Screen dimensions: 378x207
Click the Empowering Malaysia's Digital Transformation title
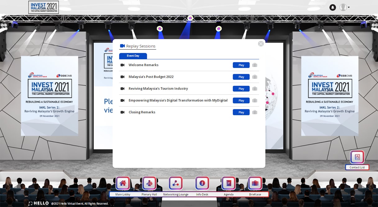pos(178,101)
